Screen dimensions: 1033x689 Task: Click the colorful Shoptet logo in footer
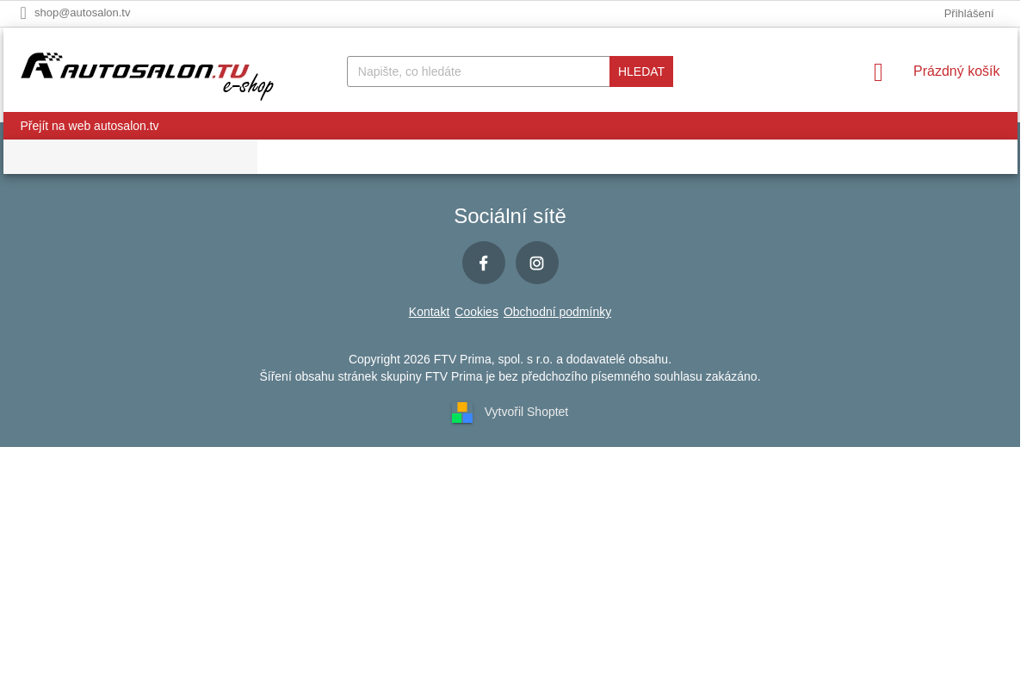click(x=462, y=413)
